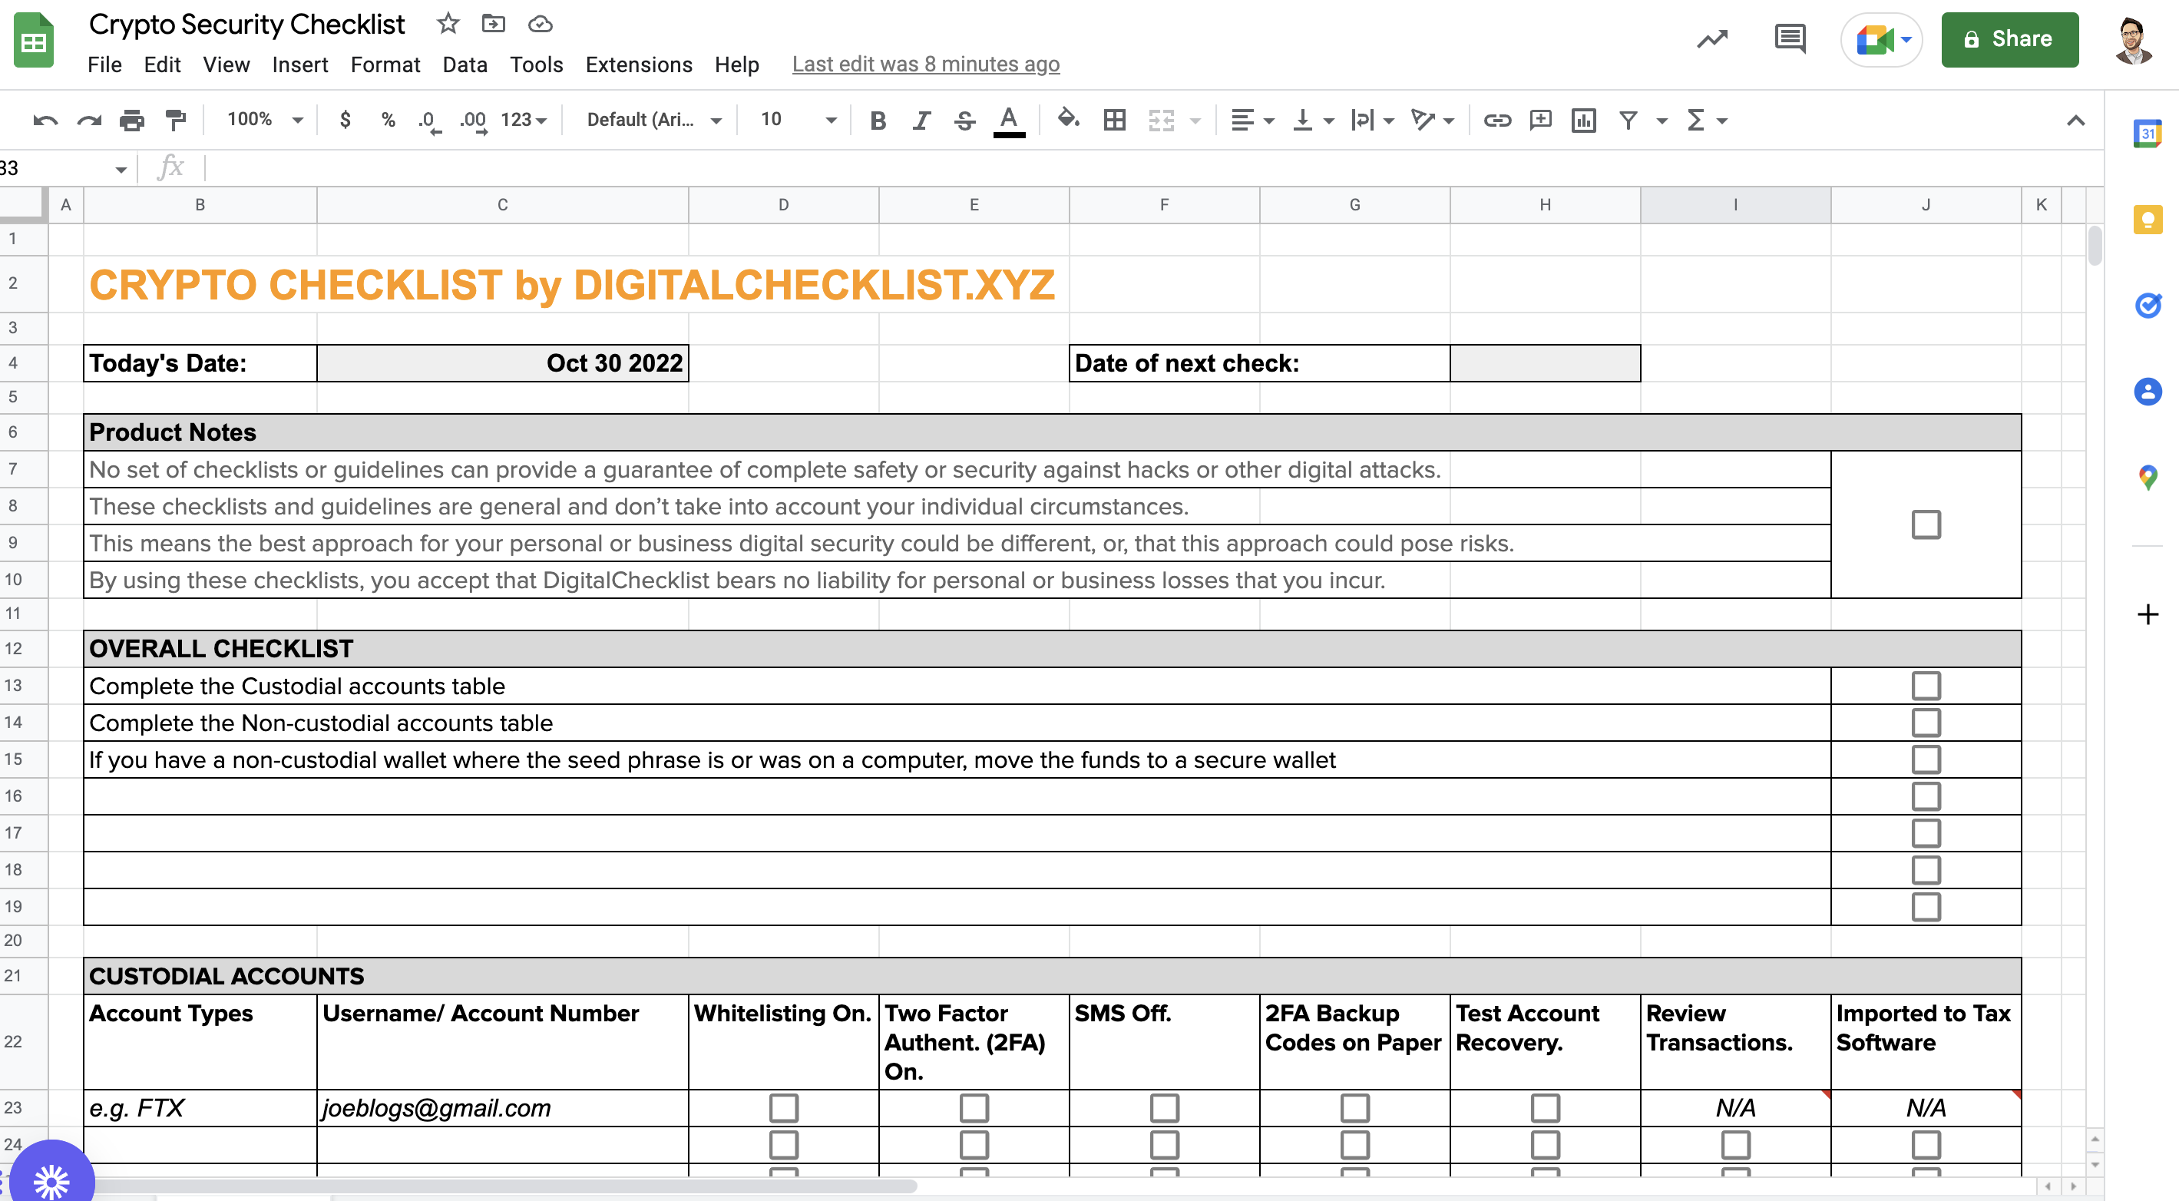Open borders options
This screenshot has width=2179, height=1201.
[x=1115, y=120]
